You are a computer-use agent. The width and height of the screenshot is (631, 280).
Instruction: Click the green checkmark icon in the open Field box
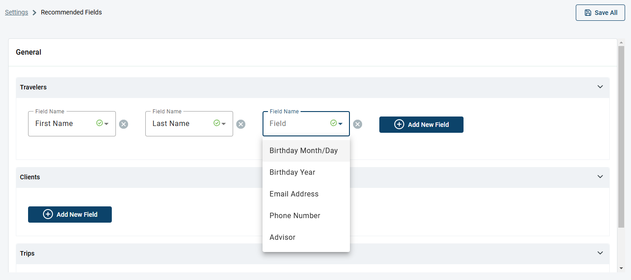[333, 123]
